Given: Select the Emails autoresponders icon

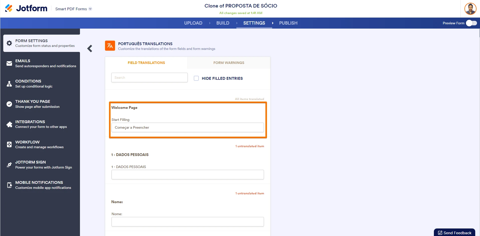Looking at the screenshot, I should click(x=9, y=63).
